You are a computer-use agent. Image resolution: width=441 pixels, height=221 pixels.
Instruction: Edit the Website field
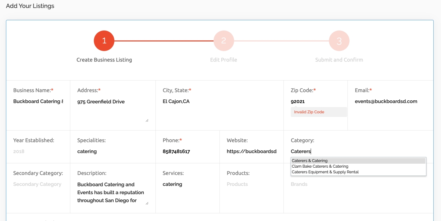(251, 151)
